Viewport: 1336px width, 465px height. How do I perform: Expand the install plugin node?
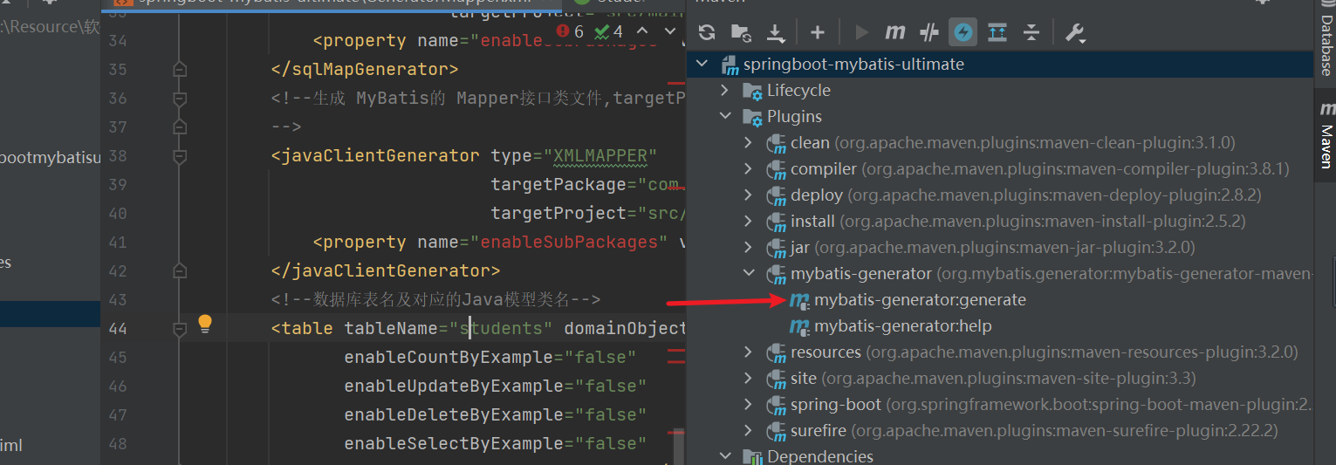749,222
